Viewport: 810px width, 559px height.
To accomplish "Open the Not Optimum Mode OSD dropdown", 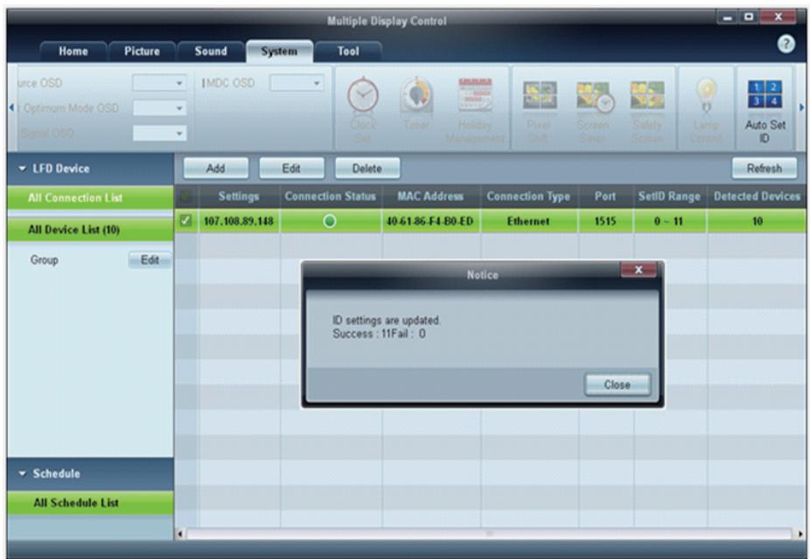I will [x=159, y=108].
